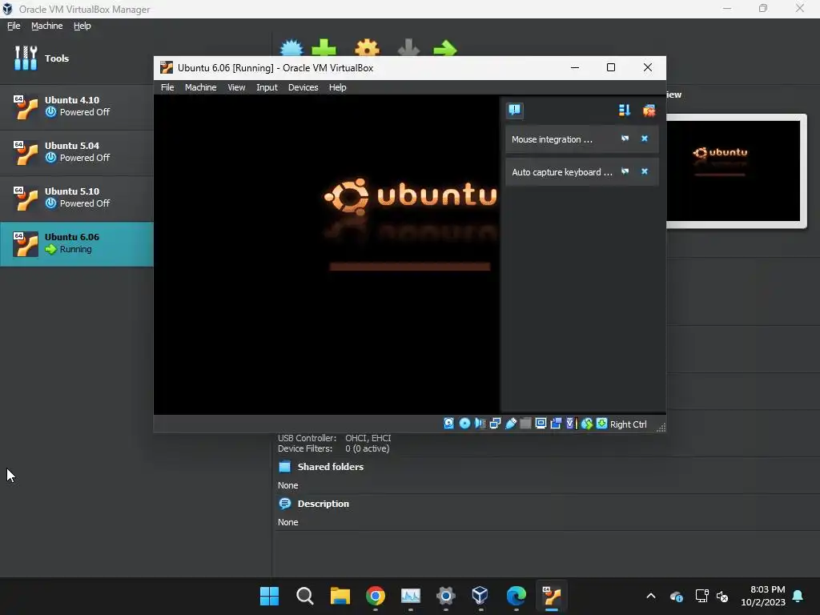Select Ubuntu 6.06 running virtual machine

pyautogui.click(x=77, y=243)
